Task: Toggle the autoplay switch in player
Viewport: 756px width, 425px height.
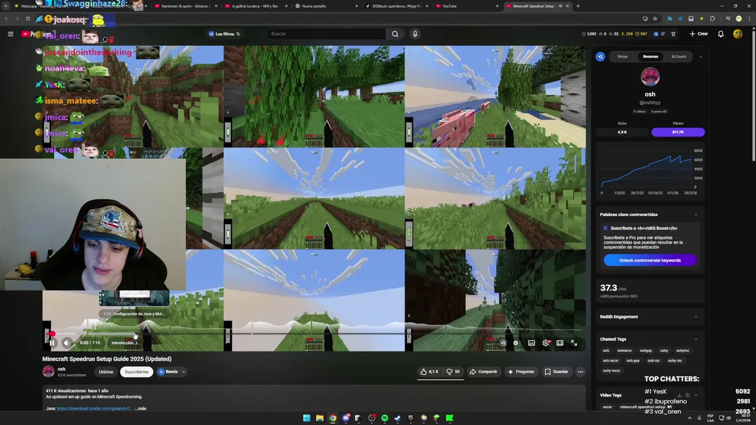Action: point(516,343)
